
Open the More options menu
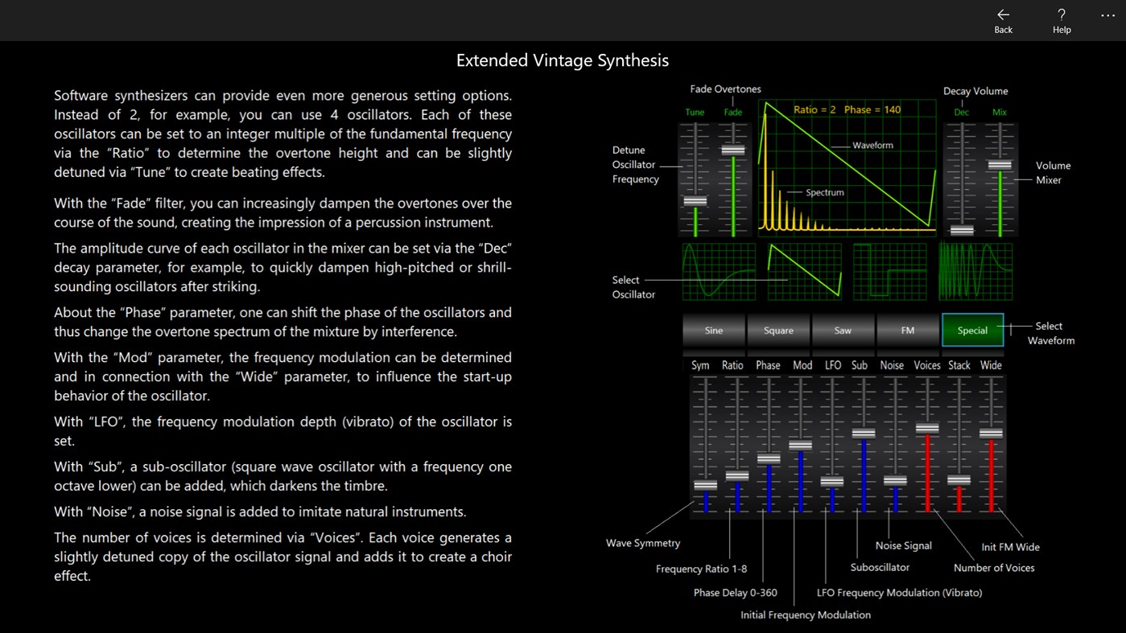pos(1107,16)
